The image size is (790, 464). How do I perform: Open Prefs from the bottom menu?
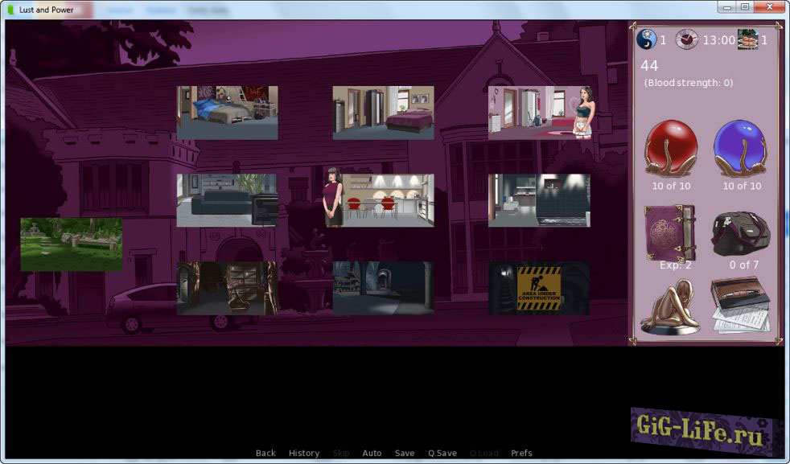(x=521, y=454)
